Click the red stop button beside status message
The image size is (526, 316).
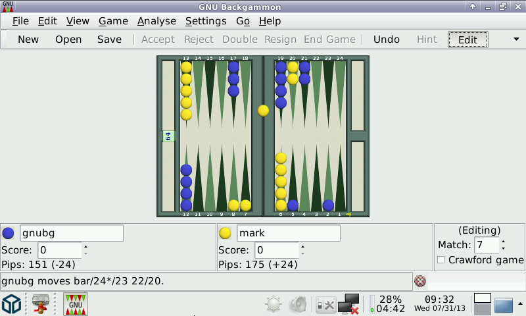click(420, 281)
